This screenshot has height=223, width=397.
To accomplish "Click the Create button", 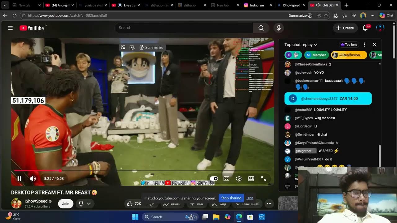I will click(345, 28).
